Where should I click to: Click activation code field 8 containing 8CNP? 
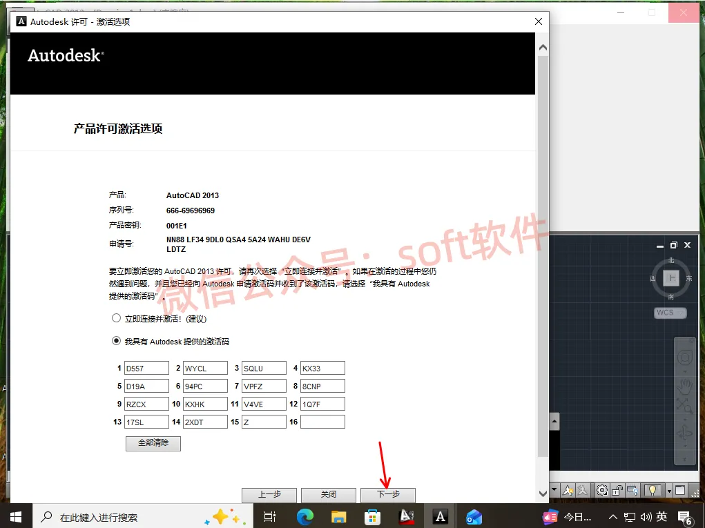coord(323,386)
